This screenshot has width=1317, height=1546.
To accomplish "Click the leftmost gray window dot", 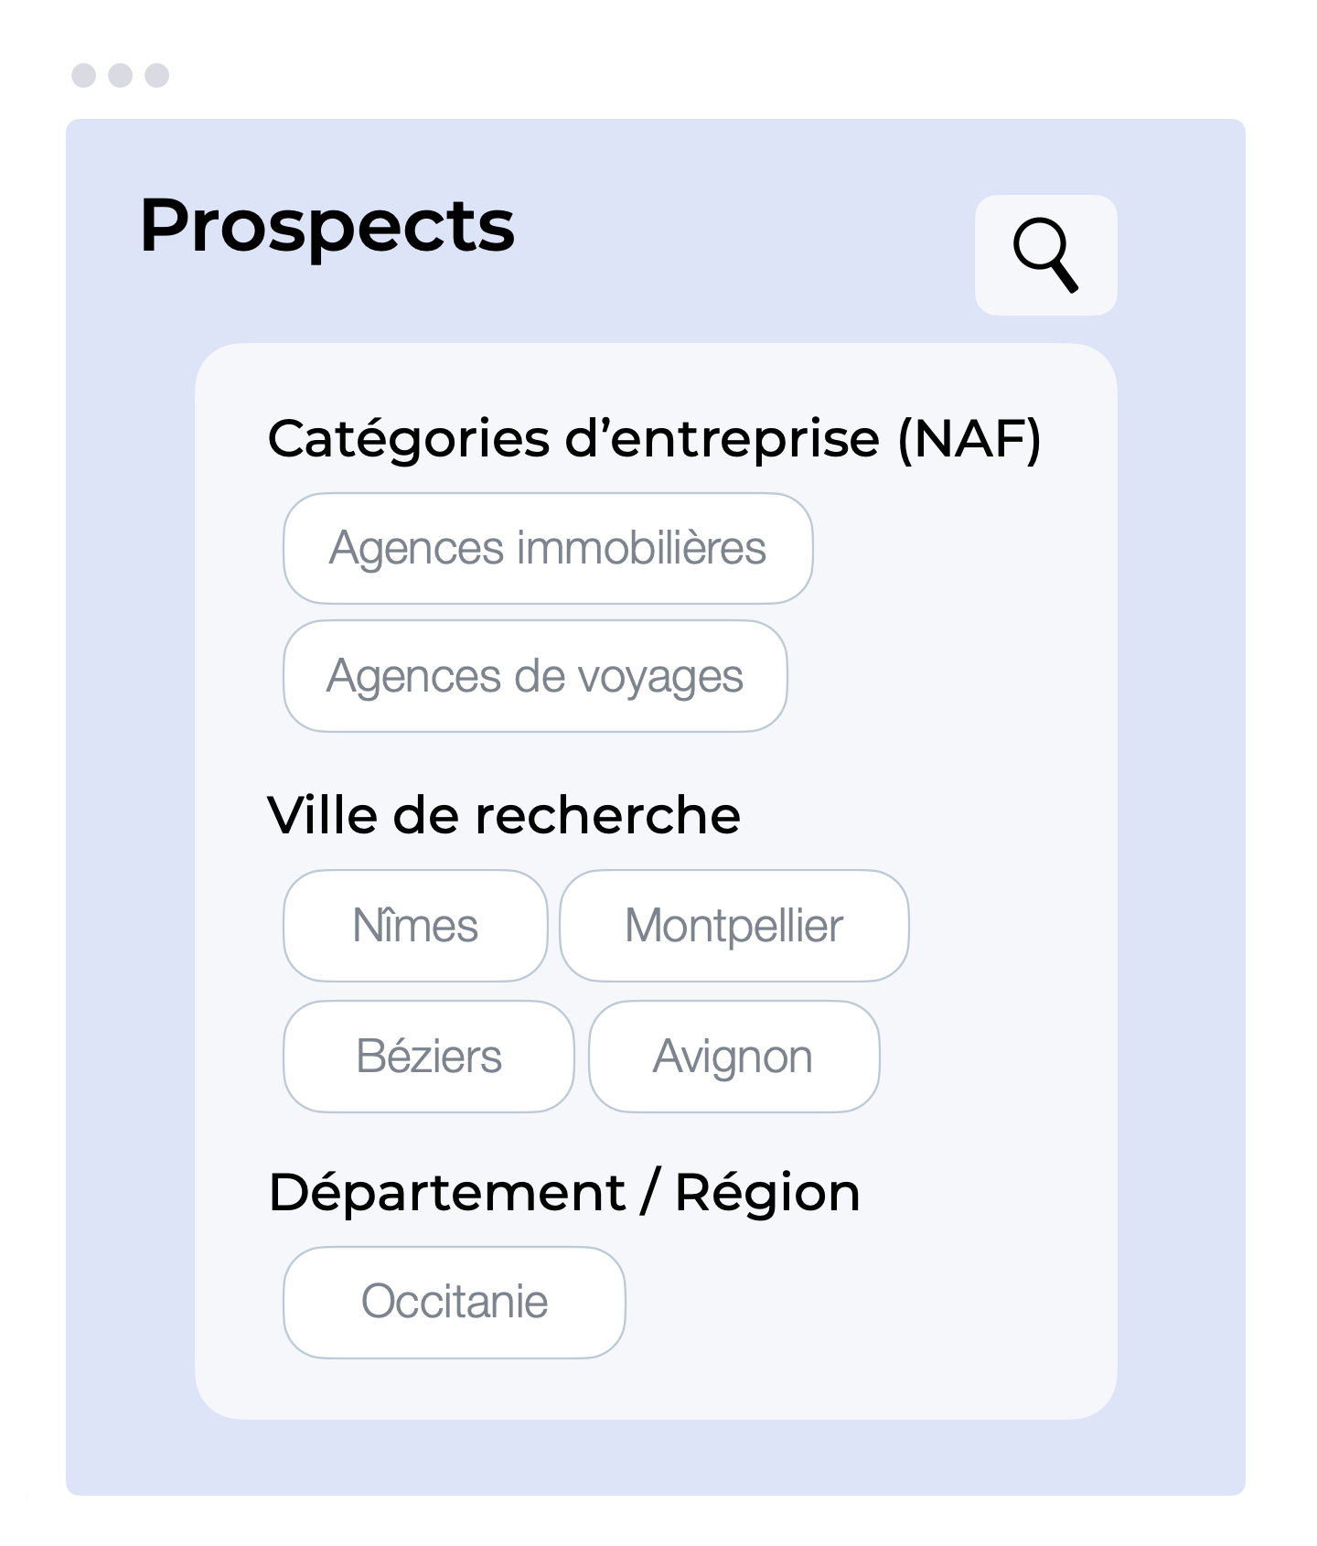I will click(84, 75).
